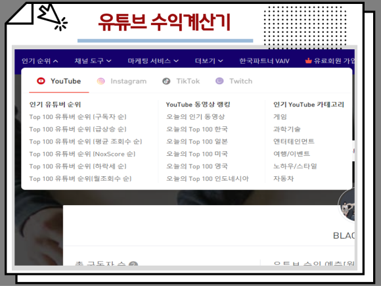381x286 pixels.
Task: Switch to the Twitch tab
Action: (x=234, y=82)
